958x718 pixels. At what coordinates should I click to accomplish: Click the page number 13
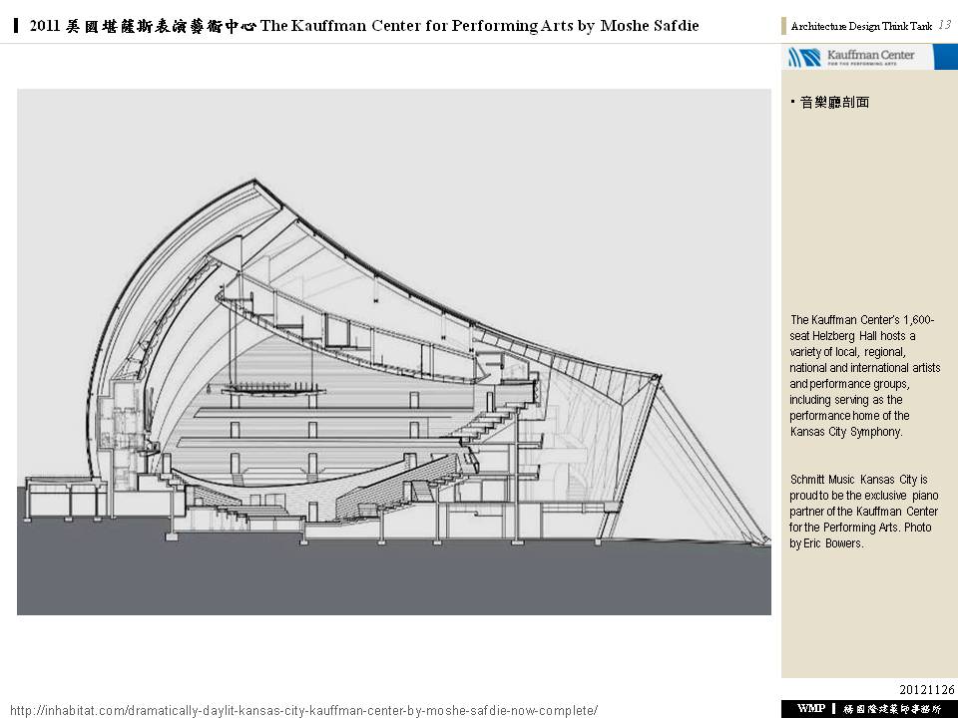pyautogui.click(x=944, y=26)
